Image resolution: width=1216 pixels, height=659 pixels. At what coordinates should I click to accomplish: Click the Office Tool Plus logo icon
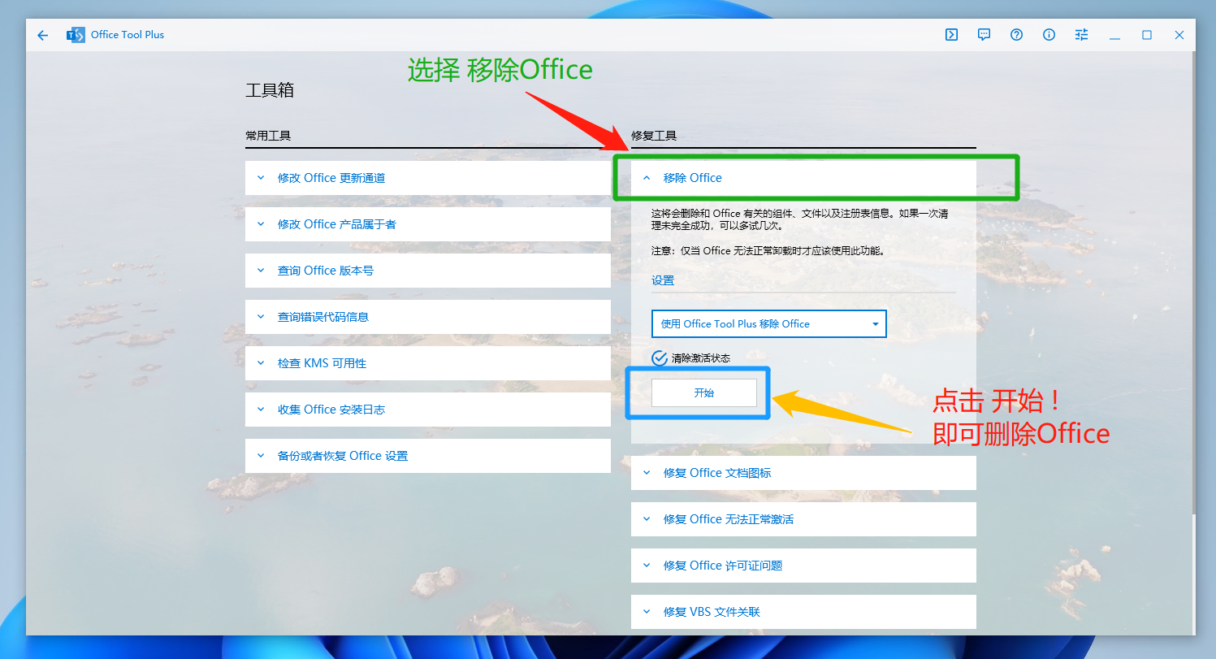76,35
